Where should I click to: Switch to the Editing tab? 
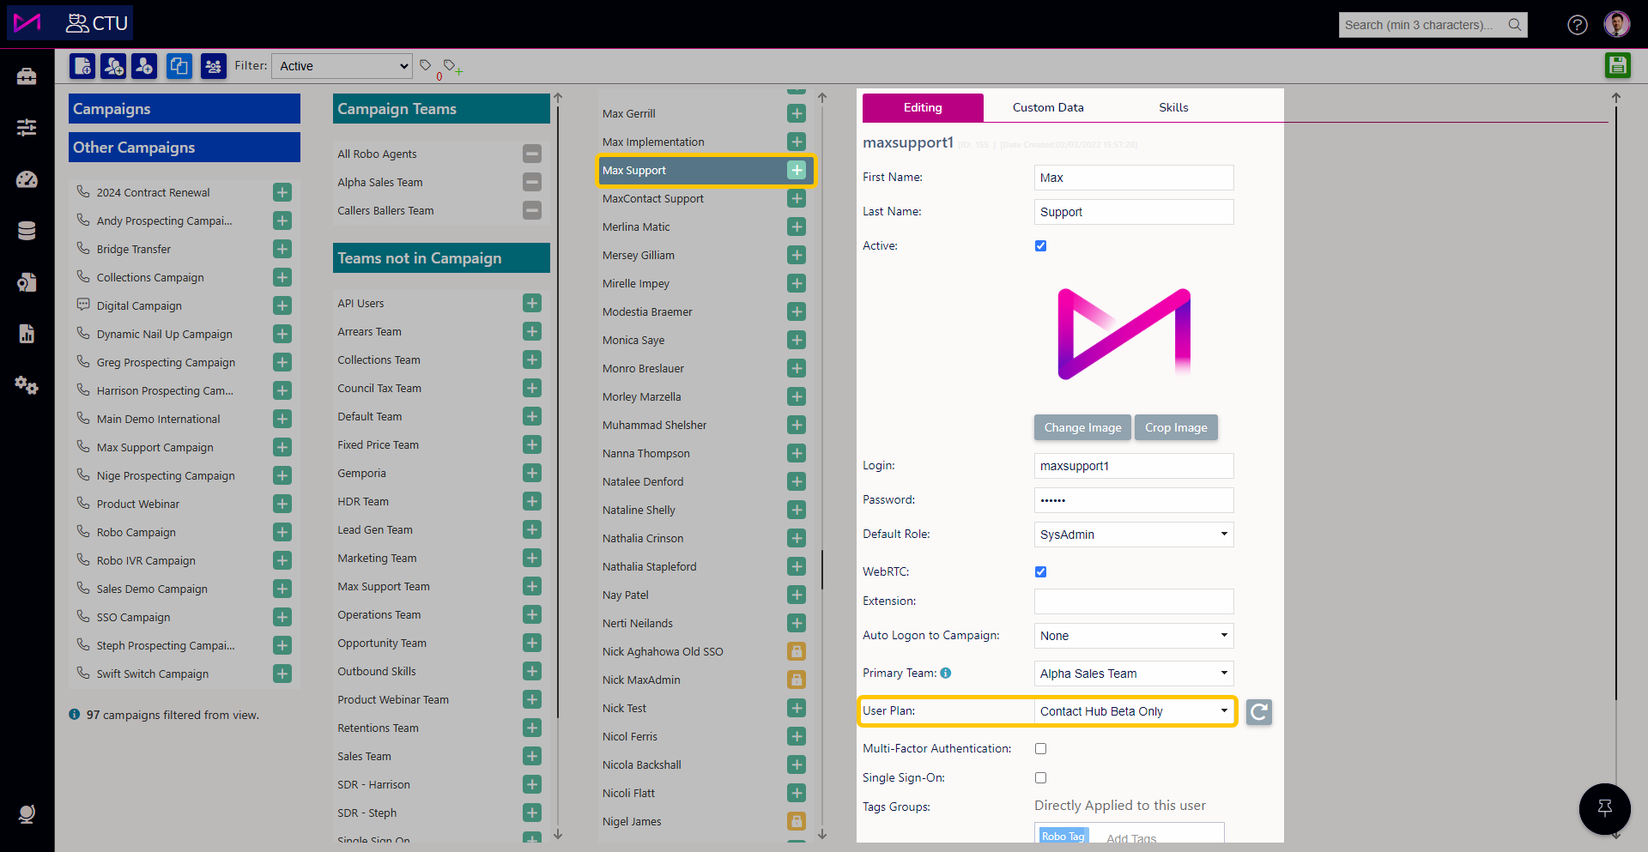click(x=923, y=108)
